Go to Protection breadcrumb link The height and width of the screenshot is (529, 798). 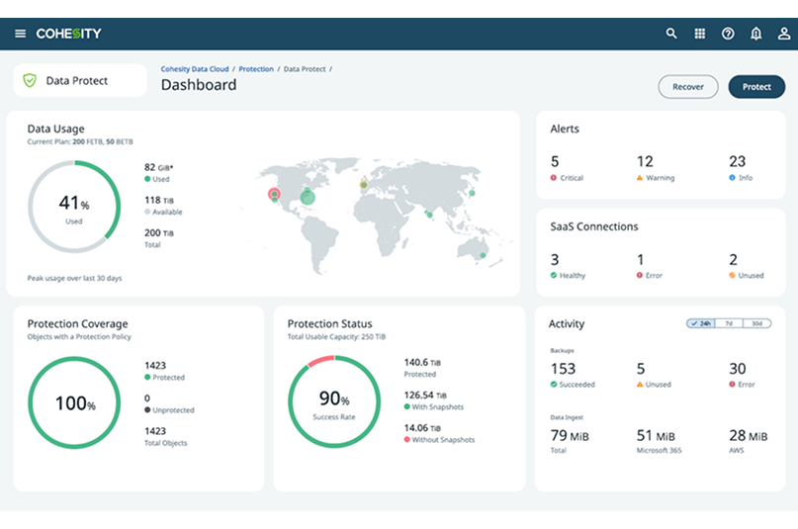[256, 69]
